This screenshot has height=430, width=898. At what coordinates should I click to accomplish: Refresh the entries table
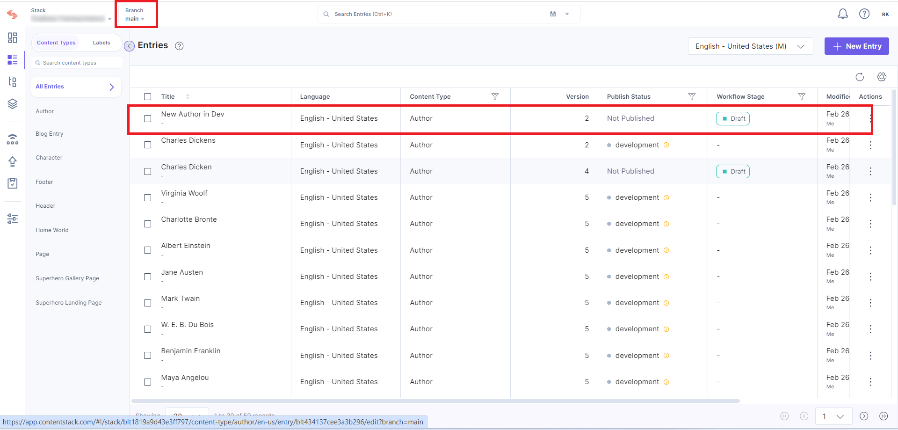[860, 77]
